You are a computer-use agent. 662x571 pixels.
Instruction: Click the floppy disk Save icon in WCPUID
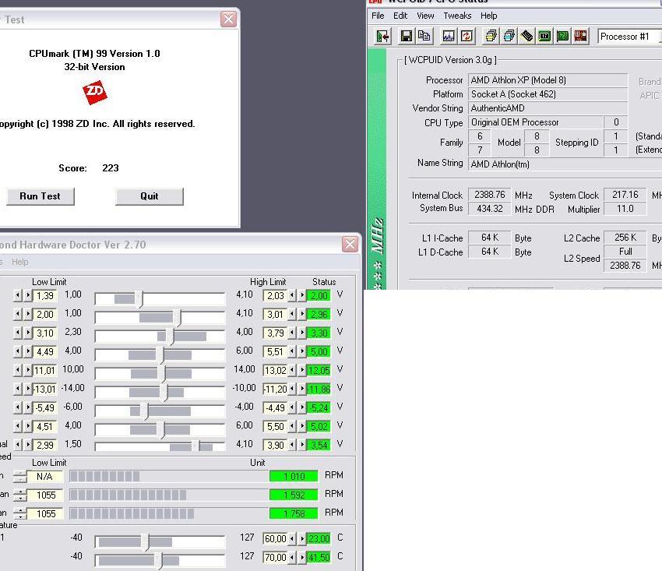click(406, 37)
